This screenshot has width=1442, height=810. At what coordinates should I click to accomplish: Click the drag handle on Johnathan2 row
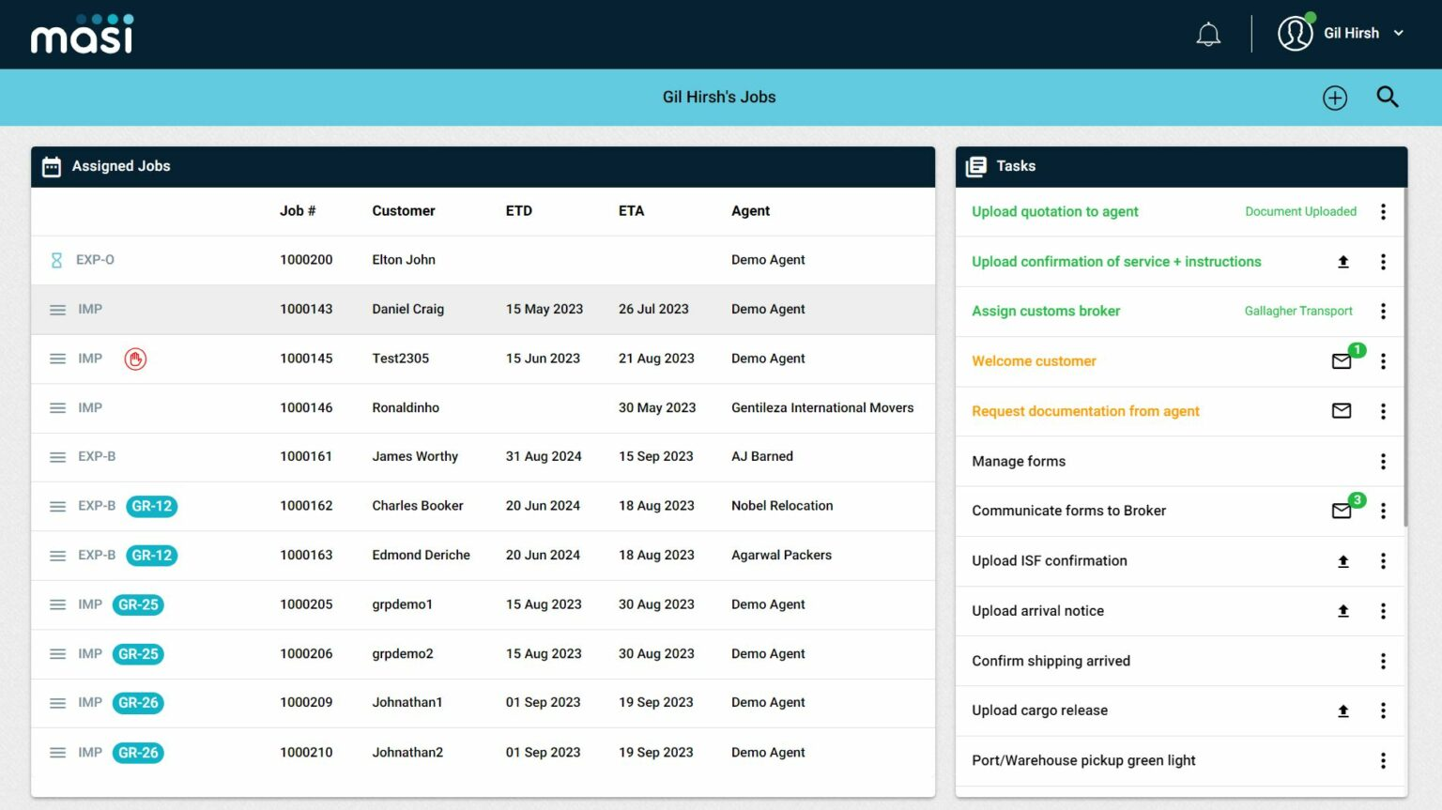coord(57,753)
